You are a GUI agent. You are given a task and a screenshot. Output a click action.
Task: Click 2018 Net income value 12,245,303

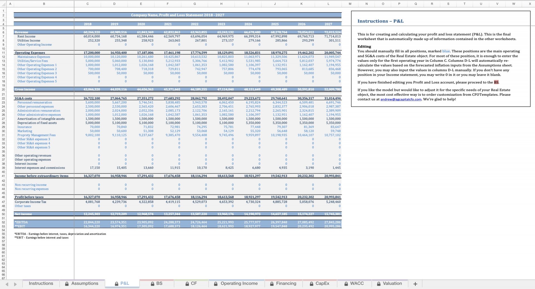click(92, 214)
